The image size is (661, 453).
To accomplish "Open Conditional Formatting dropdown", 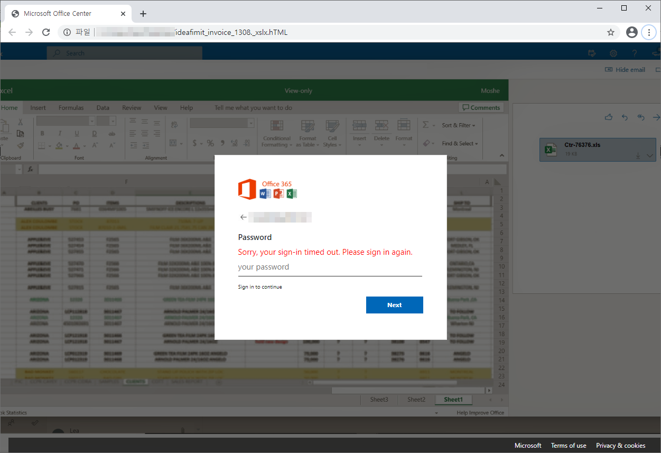I will pos(277,133).
